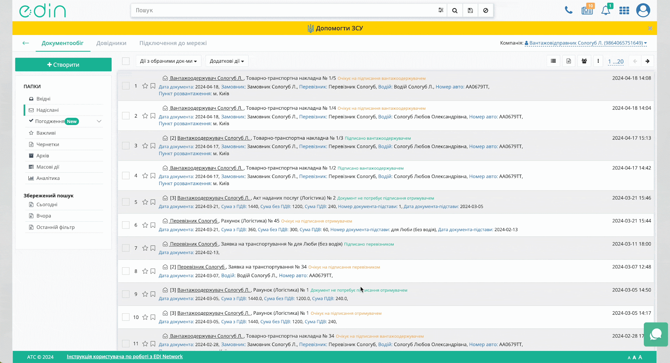Open the news icon with badge 10
The height and width of the screenshot is (363, 670).
tap(587, 10)
